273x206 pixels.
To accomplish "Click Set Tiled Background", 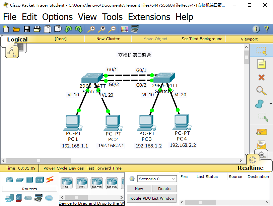I will [202, 39].
